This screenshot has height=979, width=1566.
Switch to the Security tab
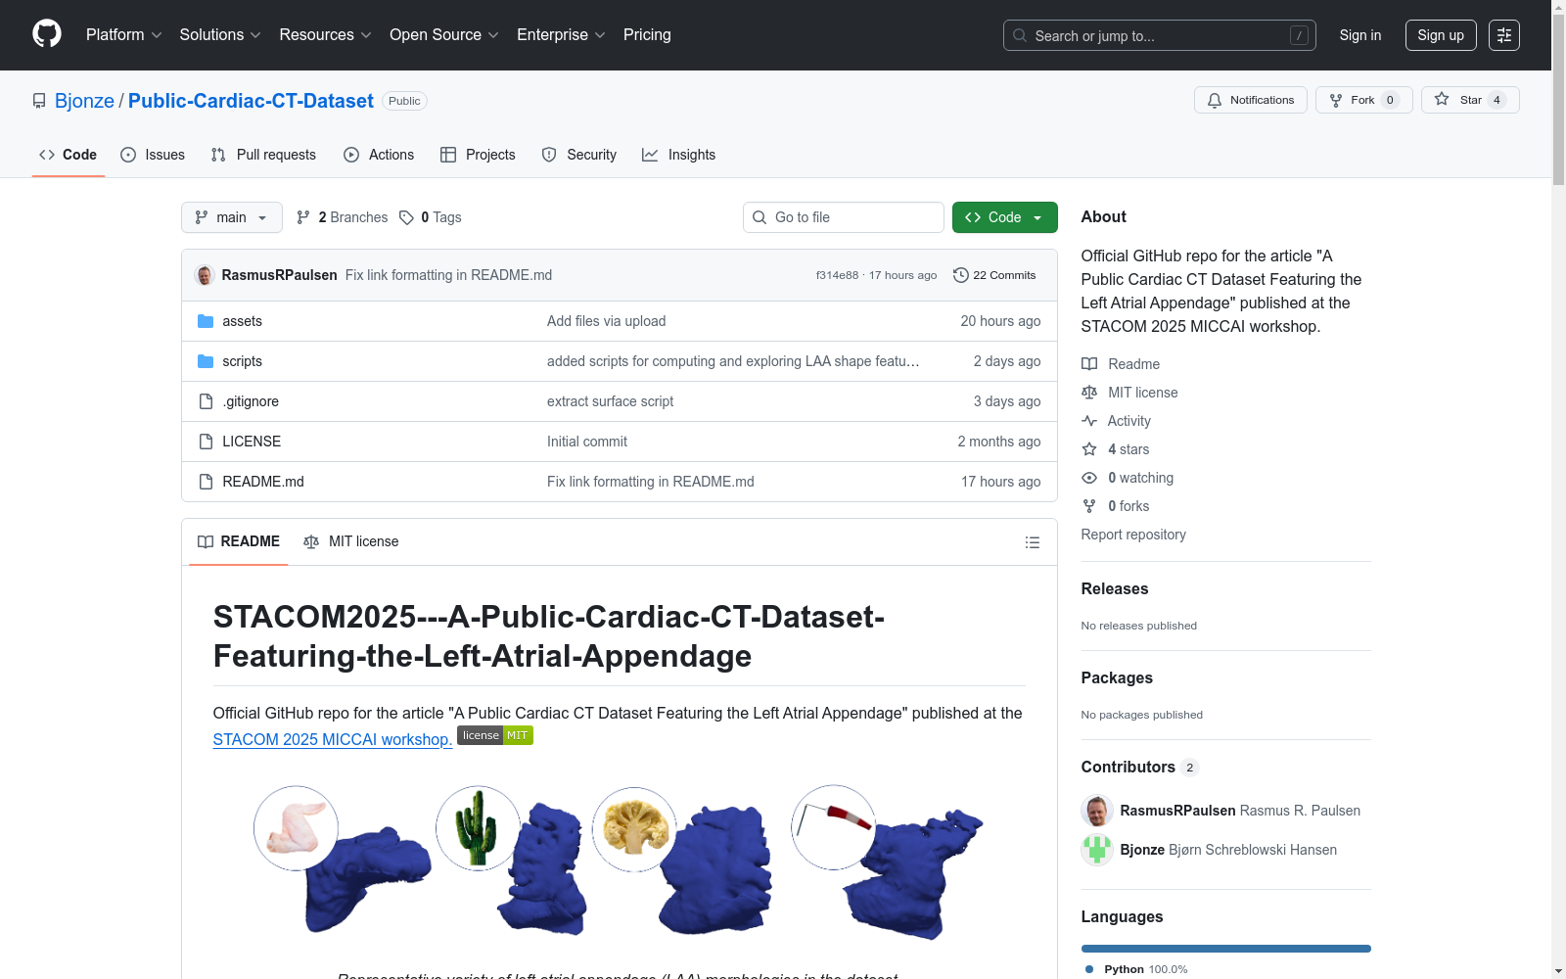pyautogui.click(x=579, y=155)
